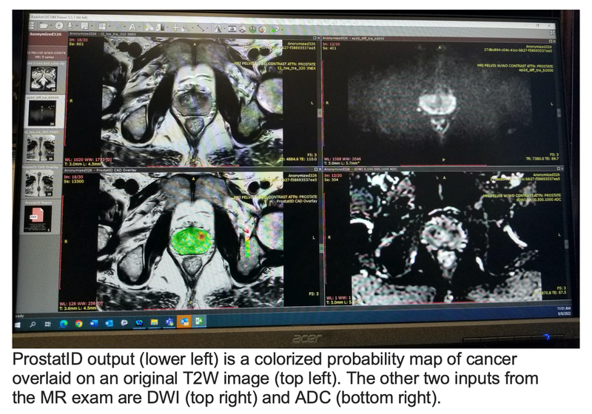Maximize the T2 top-left viewer panel
This screenshot has height=414, width=592.
coord(314,38)
